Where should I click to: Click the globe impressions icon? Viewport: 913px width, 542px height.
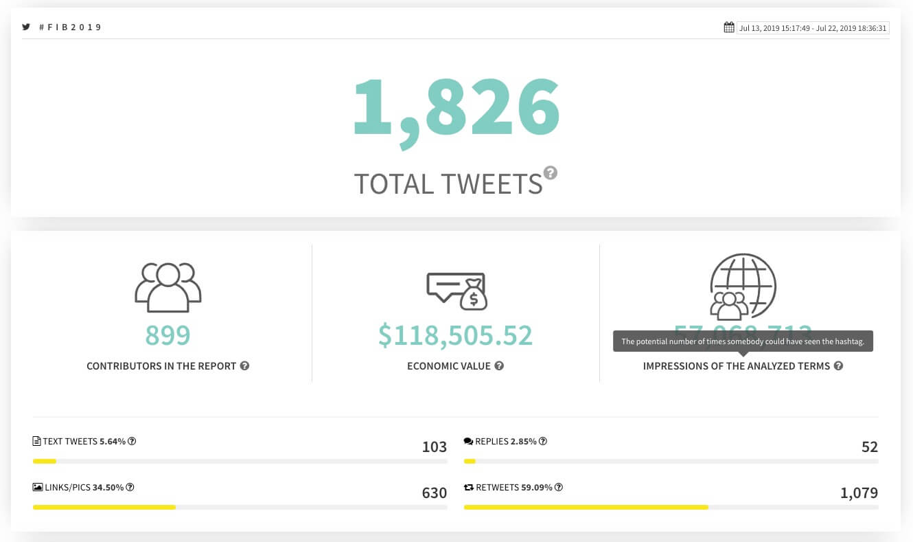pyautogui.click(x=743, y=285)
